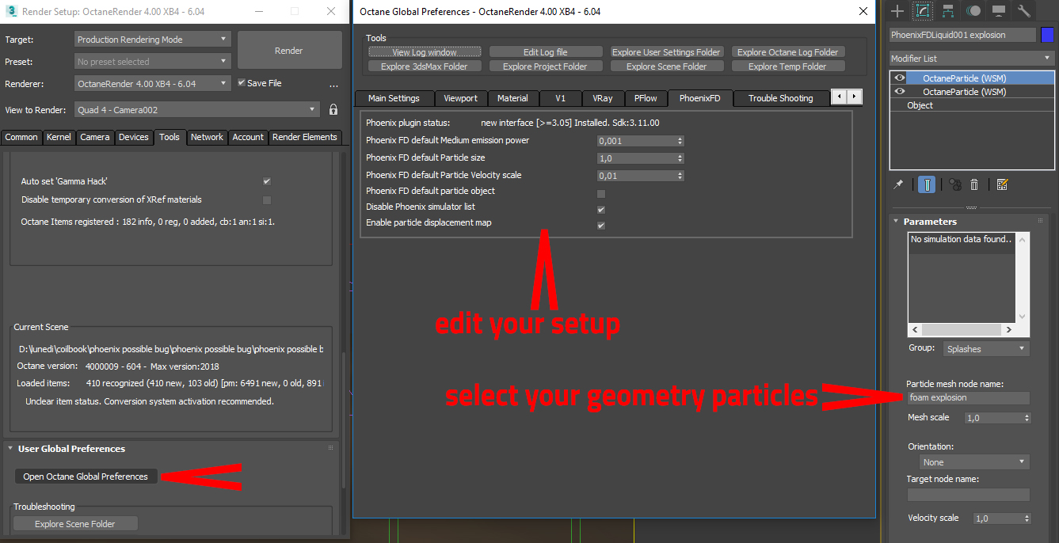Click Medium emission power spinner arrows
The width and height of the screenshot is (1059, 543).
680,141
